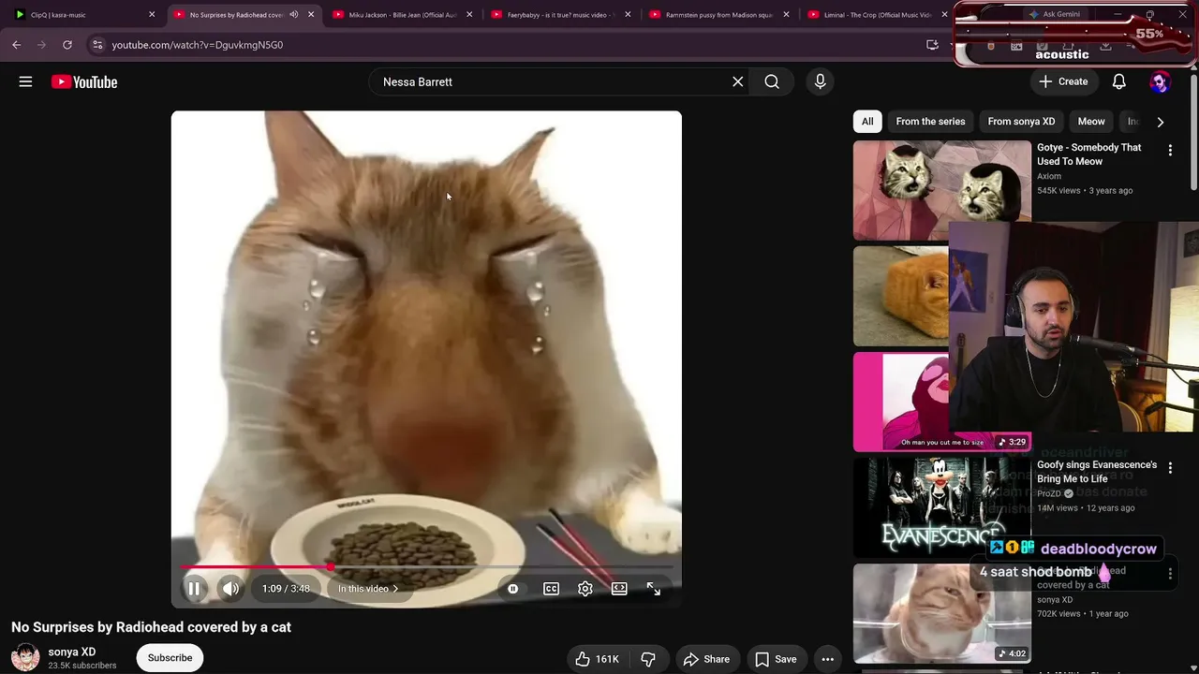Pause the video
This screenshot has height=674, width=1199.
(194, 589)
